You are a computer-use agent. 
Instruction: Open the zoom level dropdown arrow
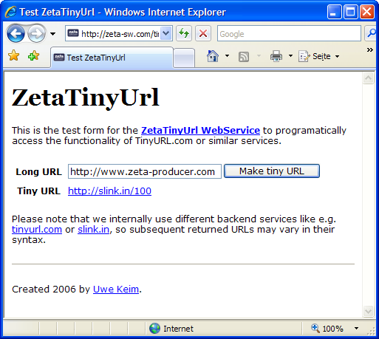click(356, 328)
